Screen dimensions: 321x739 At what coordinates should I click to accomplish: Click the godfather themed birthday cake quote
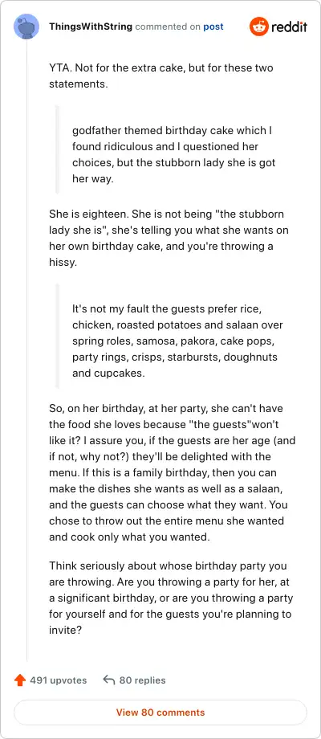tap(173, 155)
